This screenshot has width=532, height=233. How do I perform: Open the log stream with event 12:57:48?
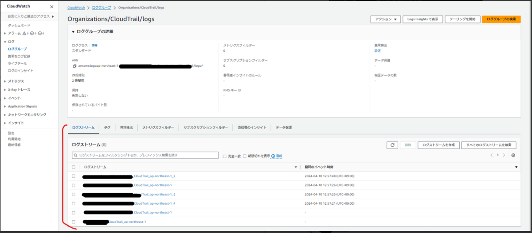click(x=129, y=176)
